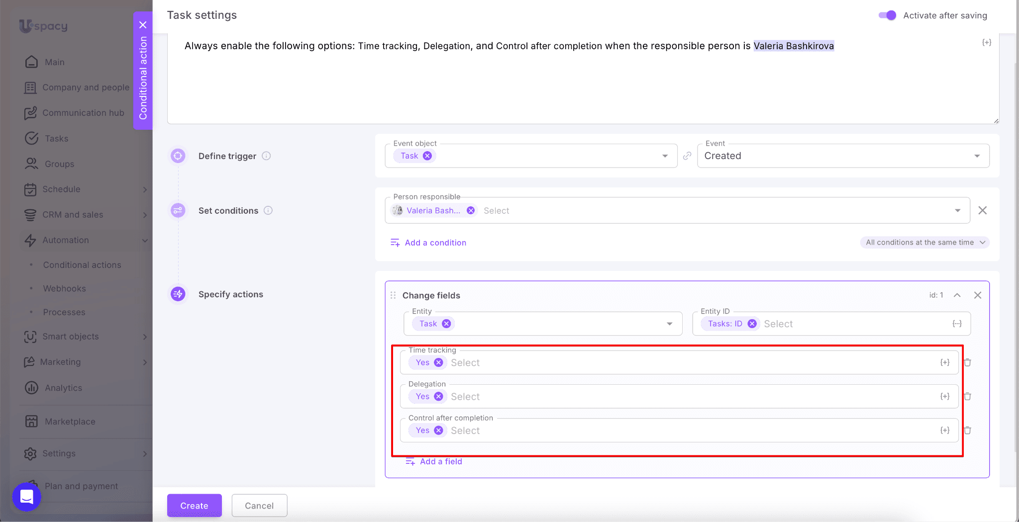Expand All conditions at the same time dropdown
Screen dimensions: 1019x522
[x=925, y=243]
